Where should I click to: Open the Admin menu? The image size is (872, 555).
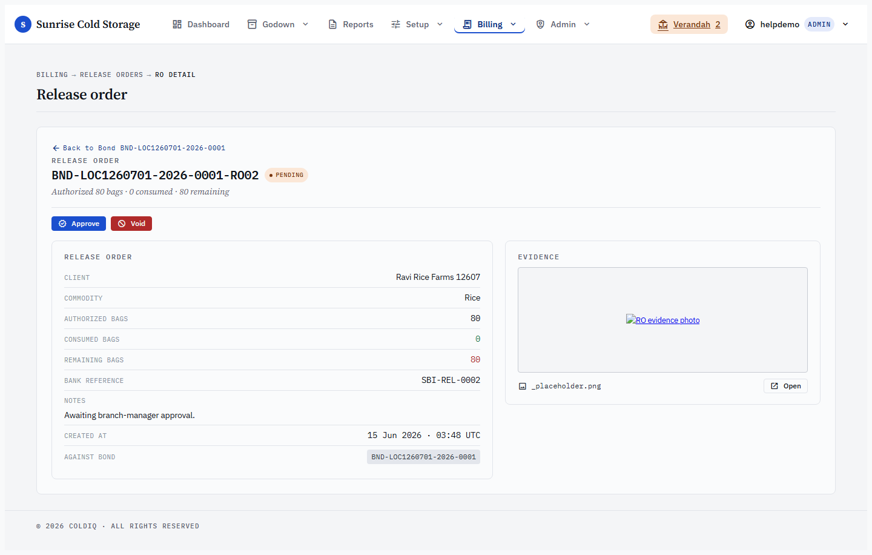(x=563, y=24)
